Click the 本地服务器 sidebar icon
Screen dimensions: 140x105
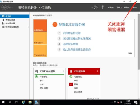3,20
